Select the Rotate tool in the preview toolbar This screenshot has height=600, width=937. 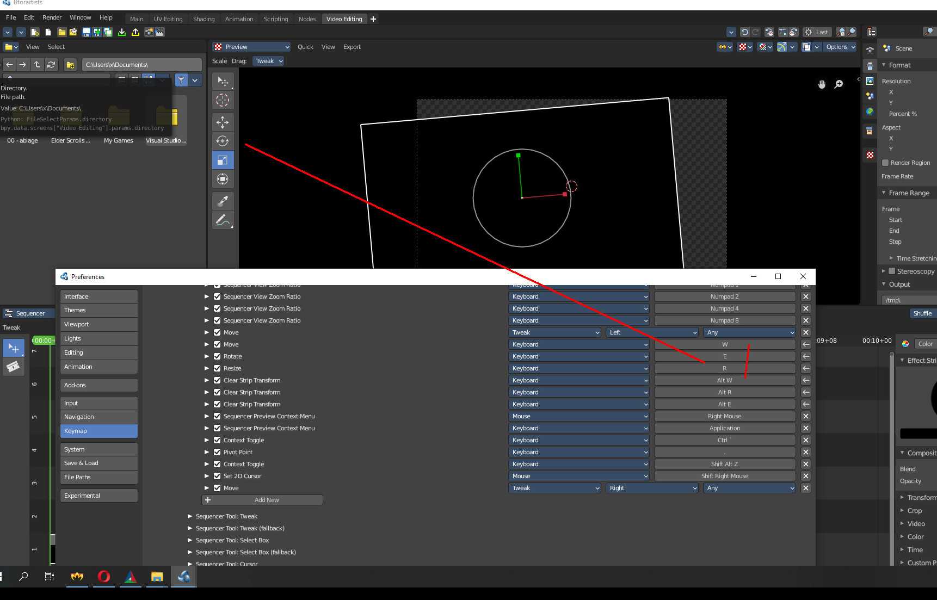(x=223, y=140)
